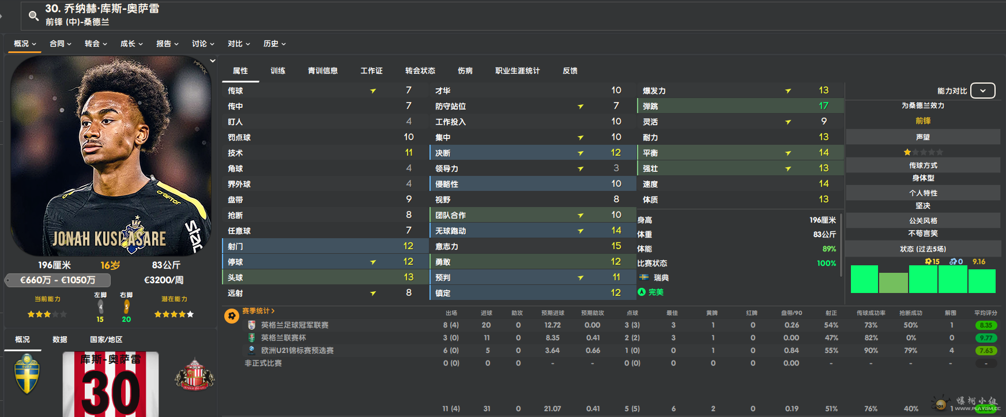Screen dimensions: 1006x417
Task: Open the 赛季统计 link
Action: (x=258, y=311)
